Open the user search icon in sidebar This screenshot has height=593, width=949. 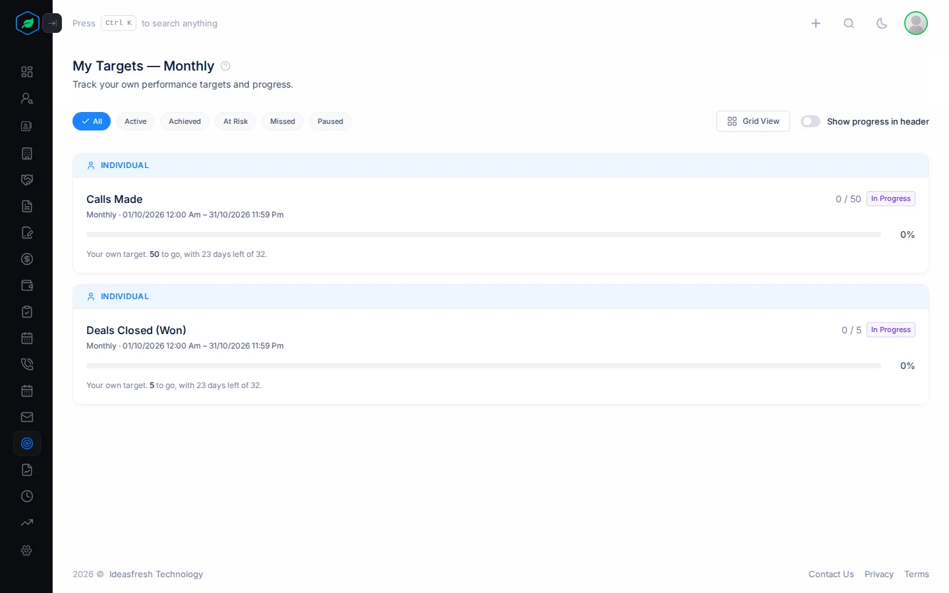pos(27,98)
